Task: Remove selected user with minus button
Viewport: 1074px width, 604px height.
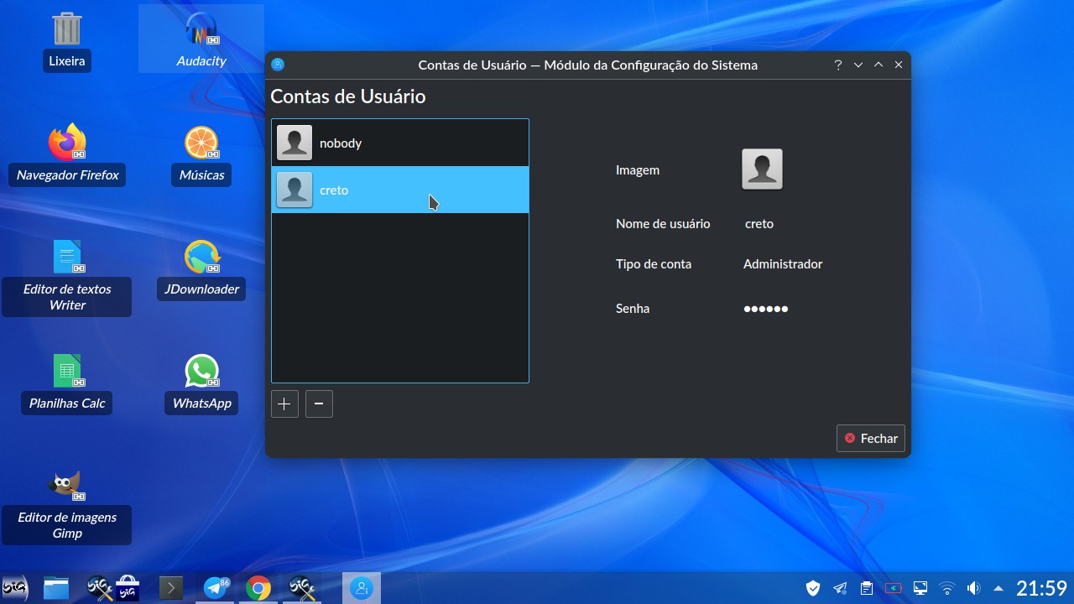Action: pyautogui.click(x=319, y=404)
